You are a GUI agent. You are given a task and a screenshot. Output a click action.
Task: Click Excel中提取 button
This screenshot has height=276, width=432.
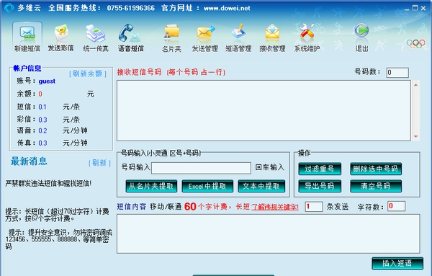coord(207,186)
